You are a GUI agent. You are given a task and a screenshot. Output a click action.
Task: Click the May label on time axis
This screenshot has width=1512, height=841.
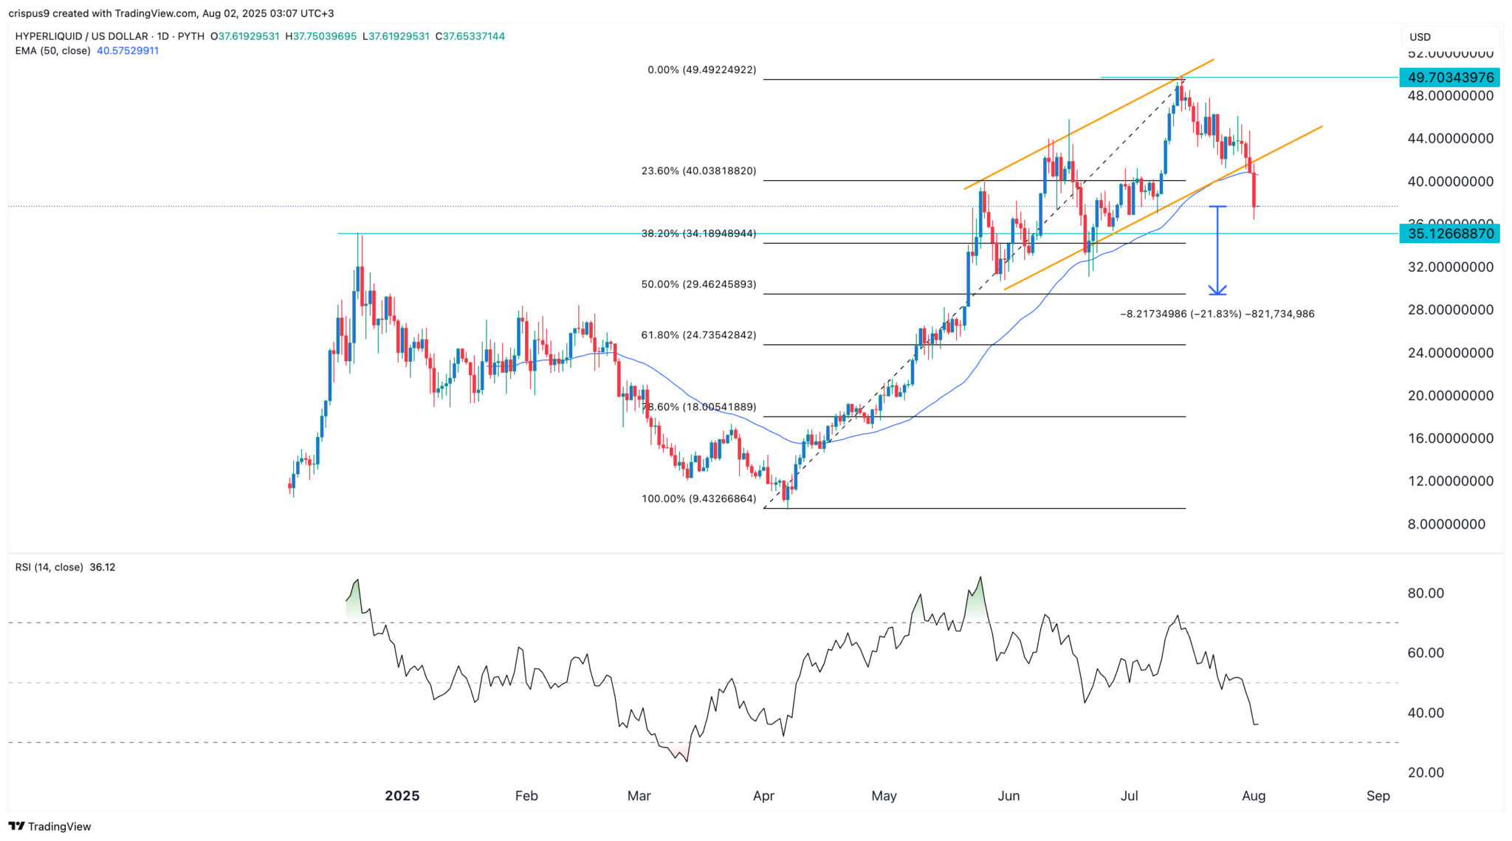(x=884, y=796)
